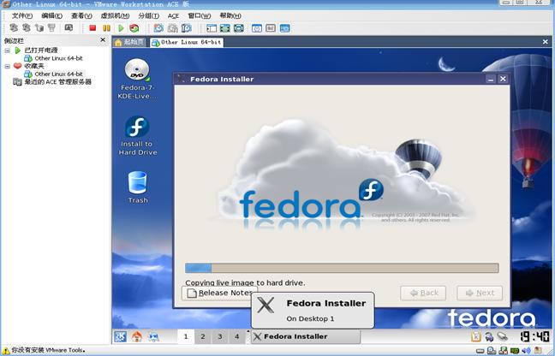
Task: Click the fourth gray toolbar icon
Action: click(x=51, y=27)
